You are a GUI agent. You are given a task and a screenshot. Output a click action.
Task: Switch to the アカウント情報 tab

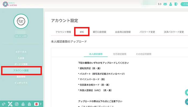[x=63, y=32]
